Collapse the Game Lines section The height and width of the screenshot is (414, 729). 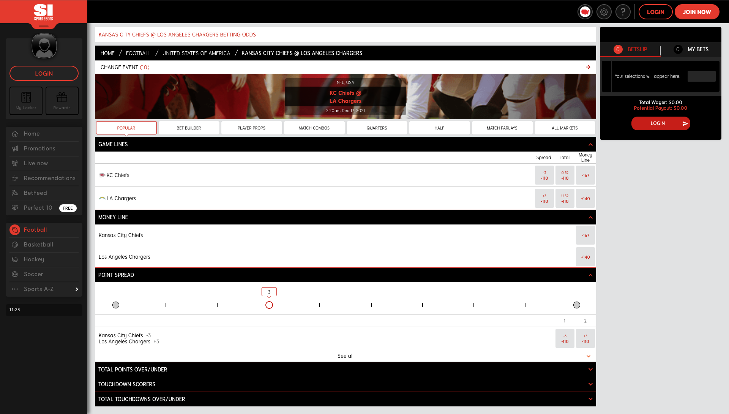coord(590,144)
